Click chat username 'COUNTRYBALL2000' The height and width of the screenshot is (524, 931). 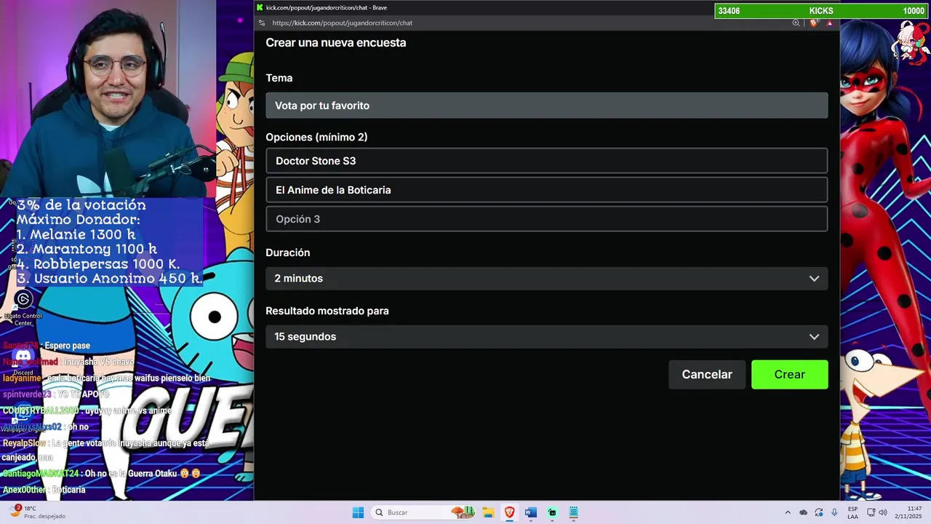(40, 410)
